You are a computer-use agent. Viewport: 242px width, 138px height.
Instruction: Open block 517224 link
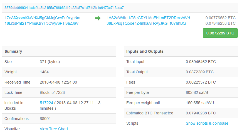(46, 103)
